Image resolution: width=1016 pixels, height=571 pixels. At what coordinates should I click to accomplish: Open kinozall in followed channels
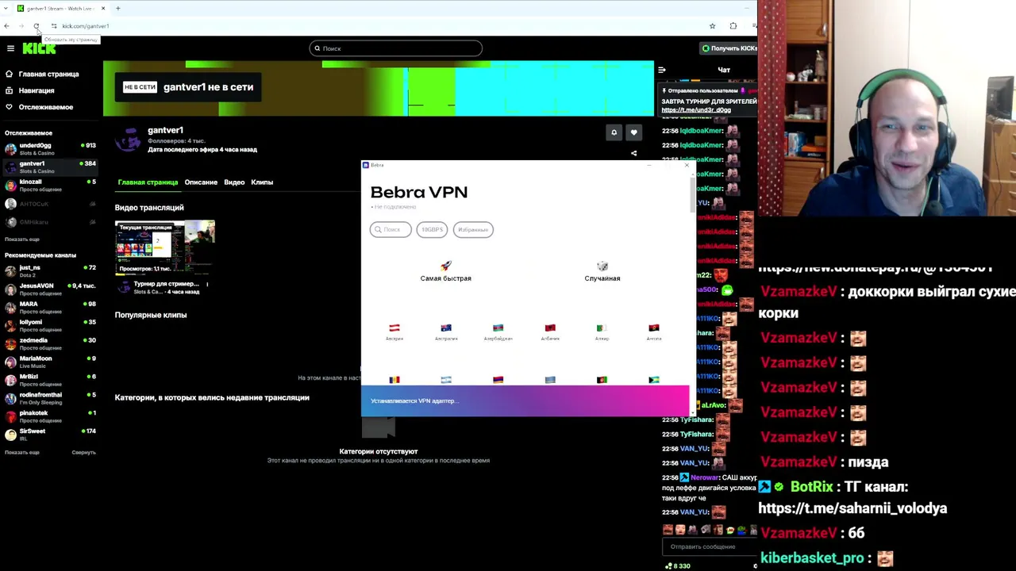pyautogui.click(x=49, y=185)
